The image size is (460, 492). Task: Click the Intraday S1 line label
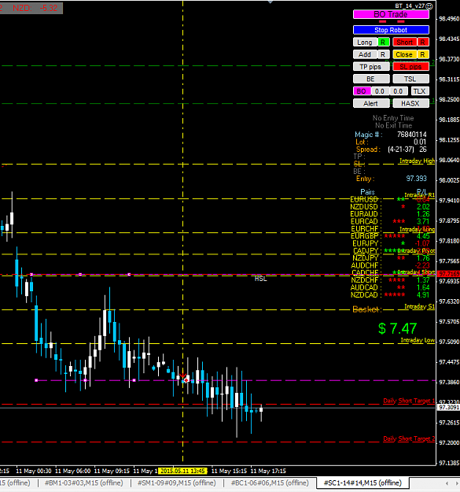[420, 306]
